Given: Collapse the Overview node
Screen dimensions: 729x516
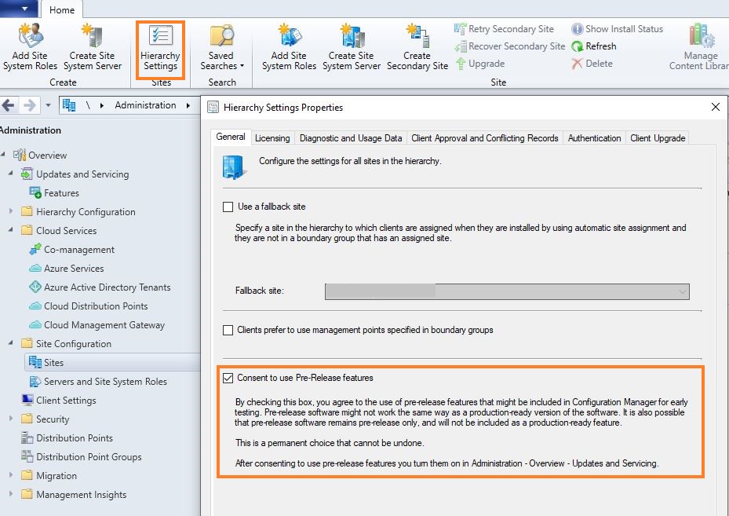Looking at the screenshot, I should tap(3, 155).
